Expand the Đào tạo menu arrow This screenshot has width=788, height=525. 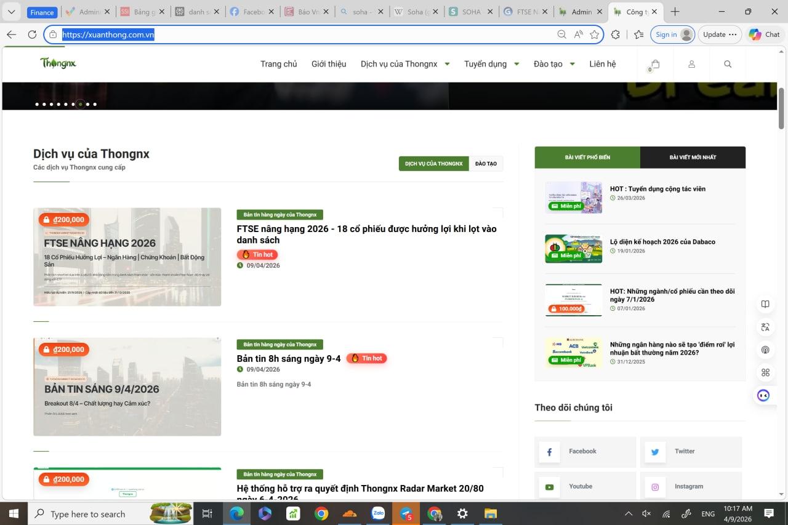572,64
